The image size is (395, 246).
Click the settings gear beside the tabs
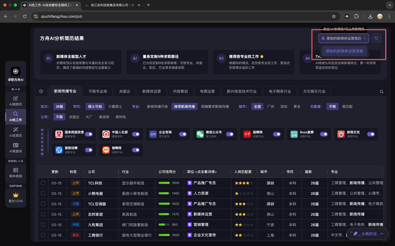click(41, 91)
